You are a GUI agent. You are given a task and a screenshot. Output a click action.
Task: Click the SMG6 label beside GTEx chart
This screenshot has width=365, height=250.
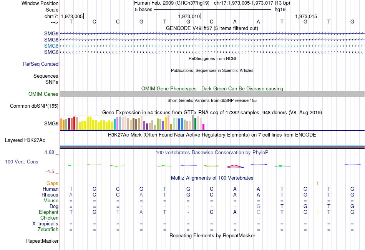click(51, 123)
